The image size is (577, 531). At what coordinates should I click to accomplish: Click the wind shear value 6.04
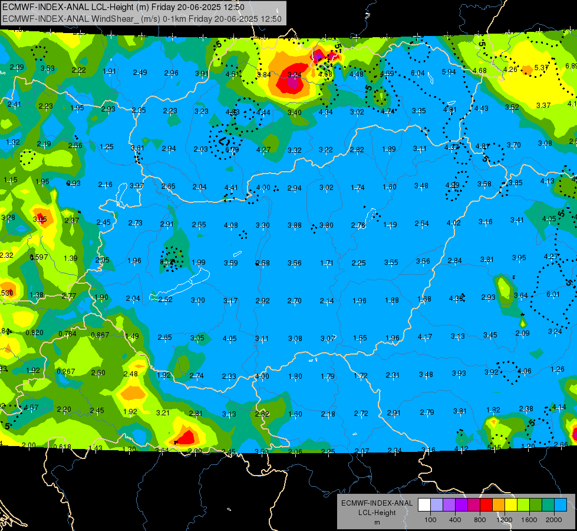418,73
